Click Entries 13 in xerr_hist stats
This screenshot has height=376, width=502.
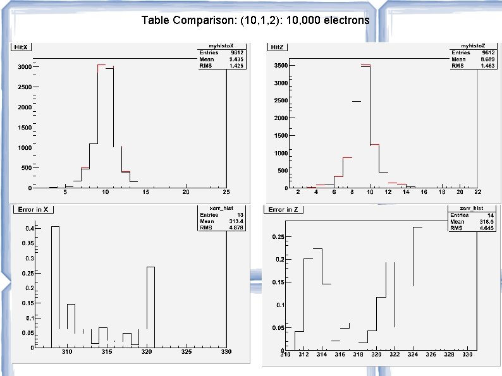pos(221,215)
